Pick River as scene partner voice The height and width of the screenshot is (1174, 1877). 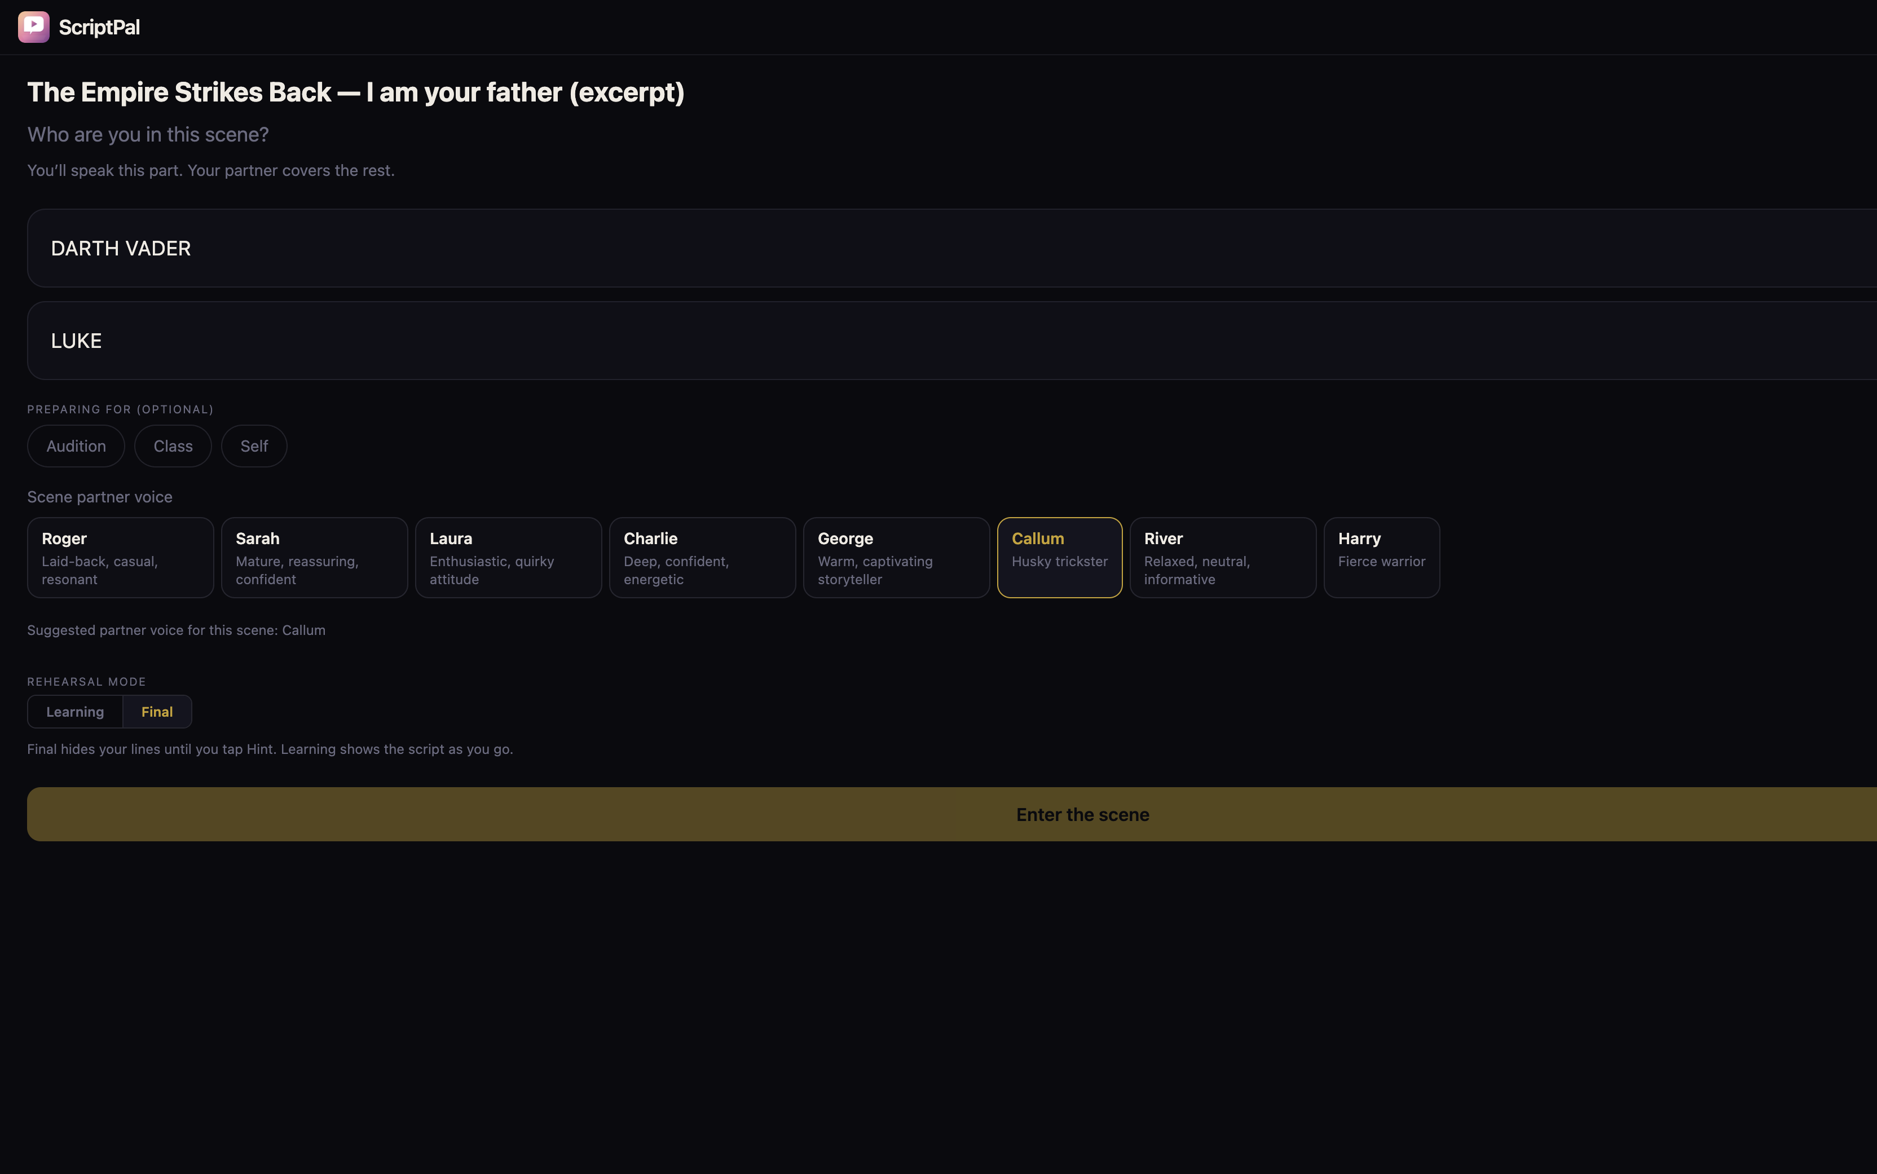1223,558
